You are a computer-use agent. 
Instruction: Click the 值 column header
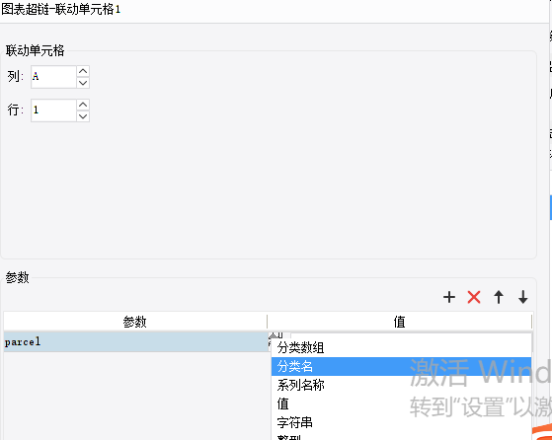[400, 322]
